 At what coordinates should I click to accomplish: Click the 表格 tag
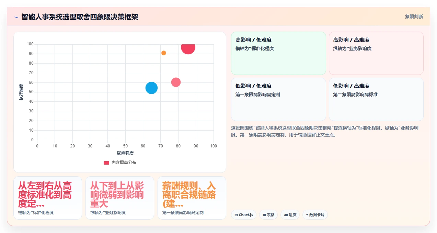[x=268, y=215]
